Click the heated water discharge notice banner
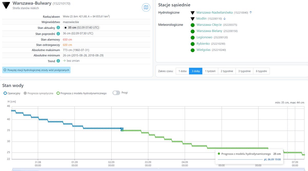Image resolution: width=308 pixels, height=171 pixels. pos(36,70)
